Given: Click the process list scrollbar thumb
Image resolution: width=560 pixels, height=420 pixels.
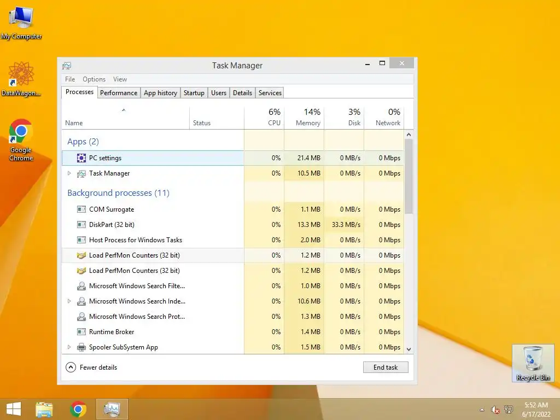Looking at the screenshot, I should point(409,177).
